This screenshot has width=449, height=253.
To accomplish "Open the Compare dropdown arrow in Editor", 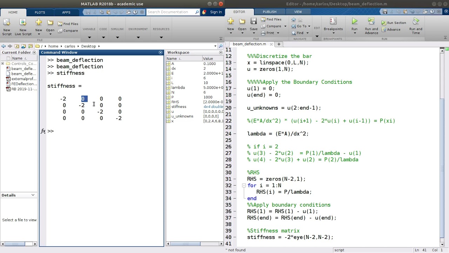I will point(285,26).
